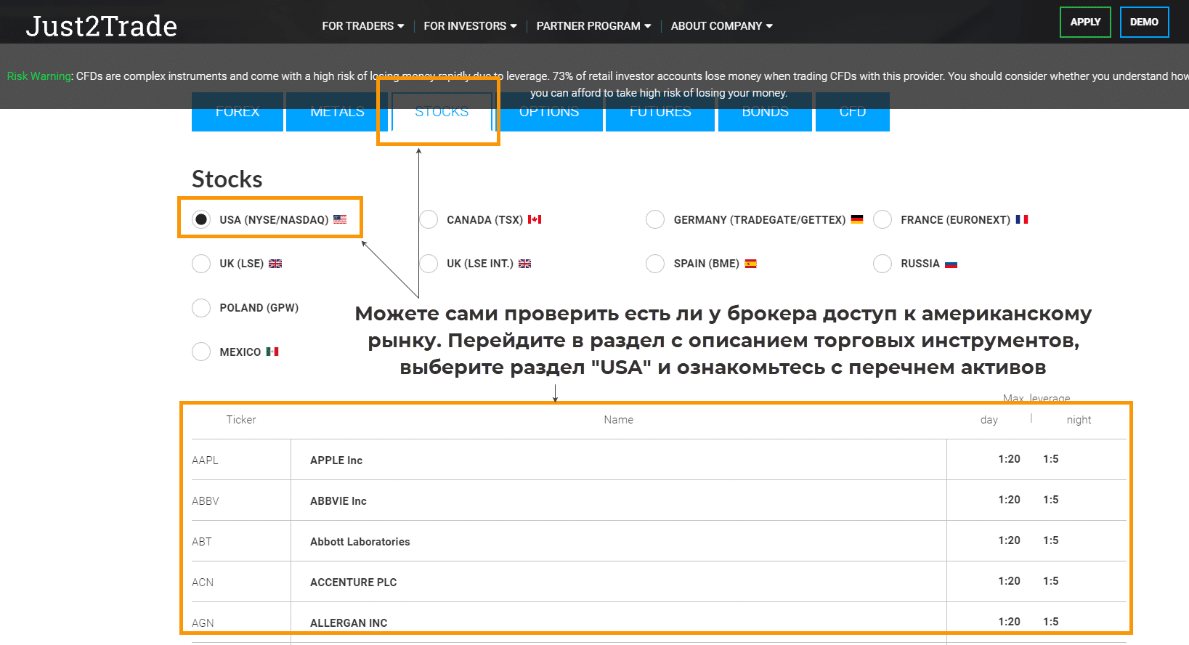Expand the About Company menu
Image resolution: width=1189 pixels, height=645 pixels.
(x=721, y=26)
